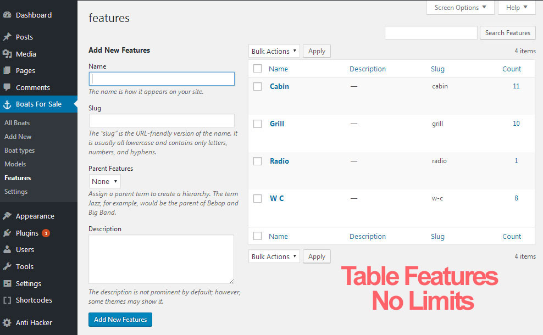Click the Search Features button

pos(508,33)
